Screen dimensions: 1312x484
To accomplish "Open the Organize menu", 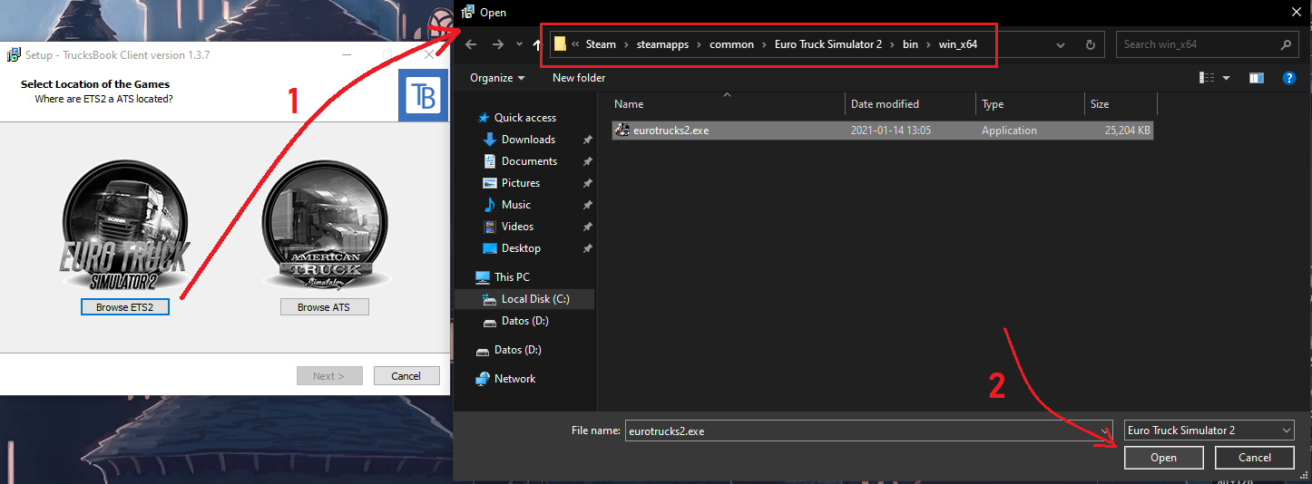I will [497, 78].
